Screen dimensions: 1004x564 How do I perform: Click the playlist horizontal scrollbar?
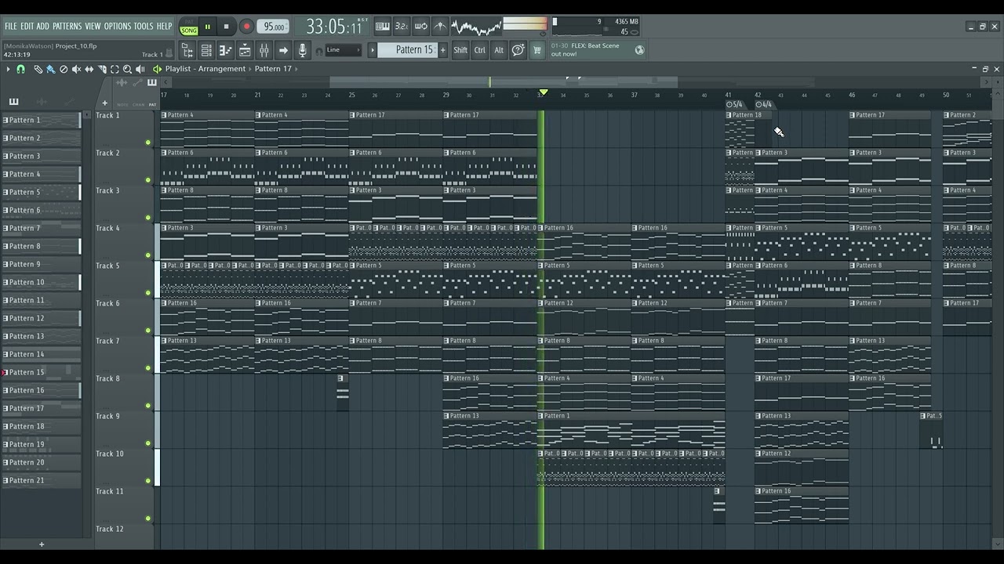tap(504, 81)
